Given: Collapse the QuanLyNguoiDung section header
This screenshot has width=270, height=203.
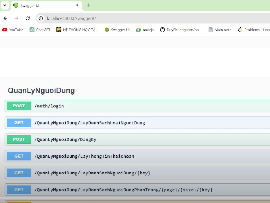Looking at the screenshot, I should pyautogui.click(x=41, y=91).
